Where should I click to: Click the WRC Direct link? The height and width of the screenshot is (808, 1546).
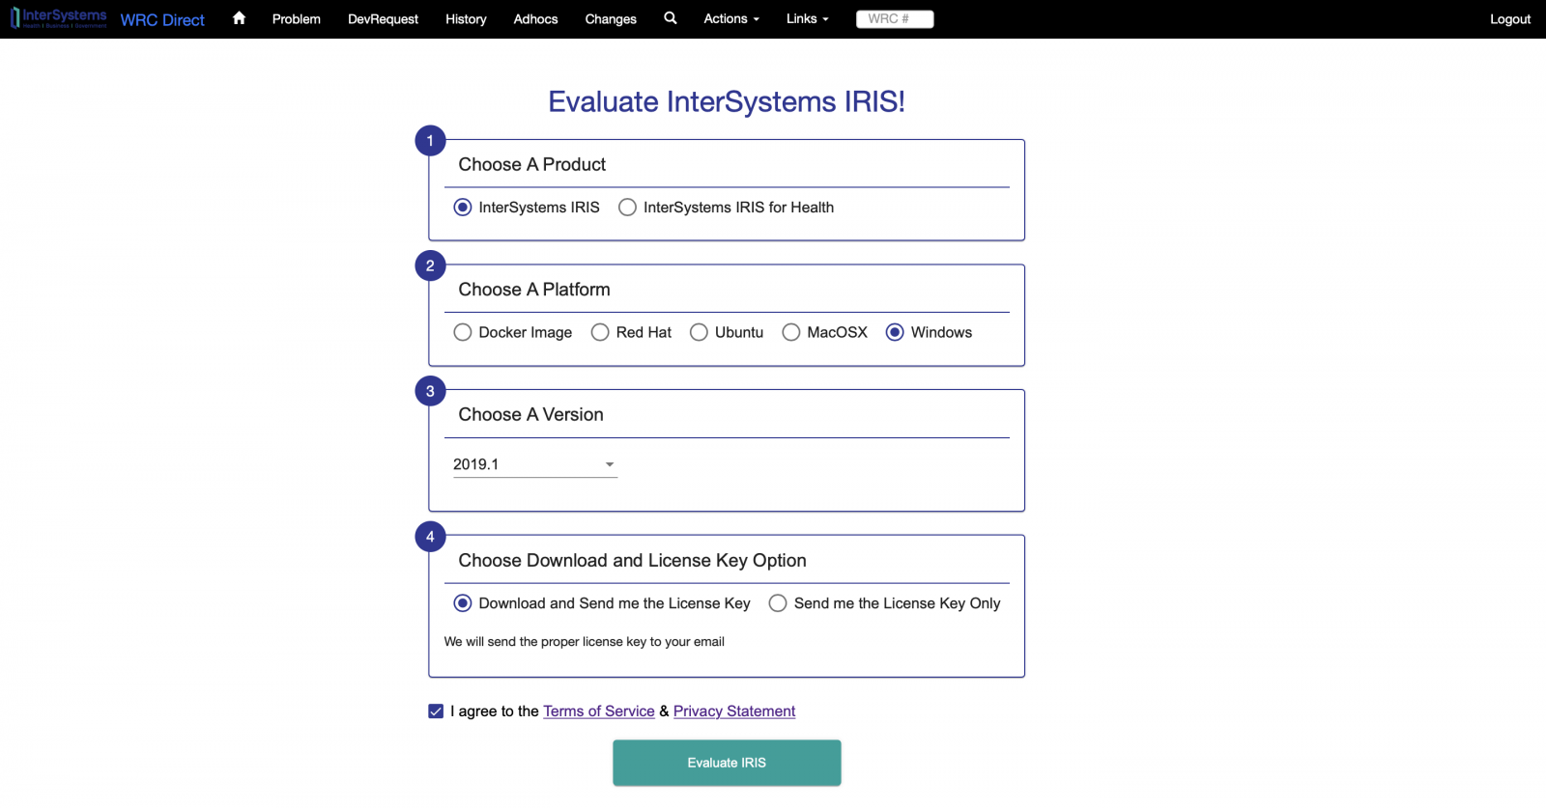coord(162,20)
